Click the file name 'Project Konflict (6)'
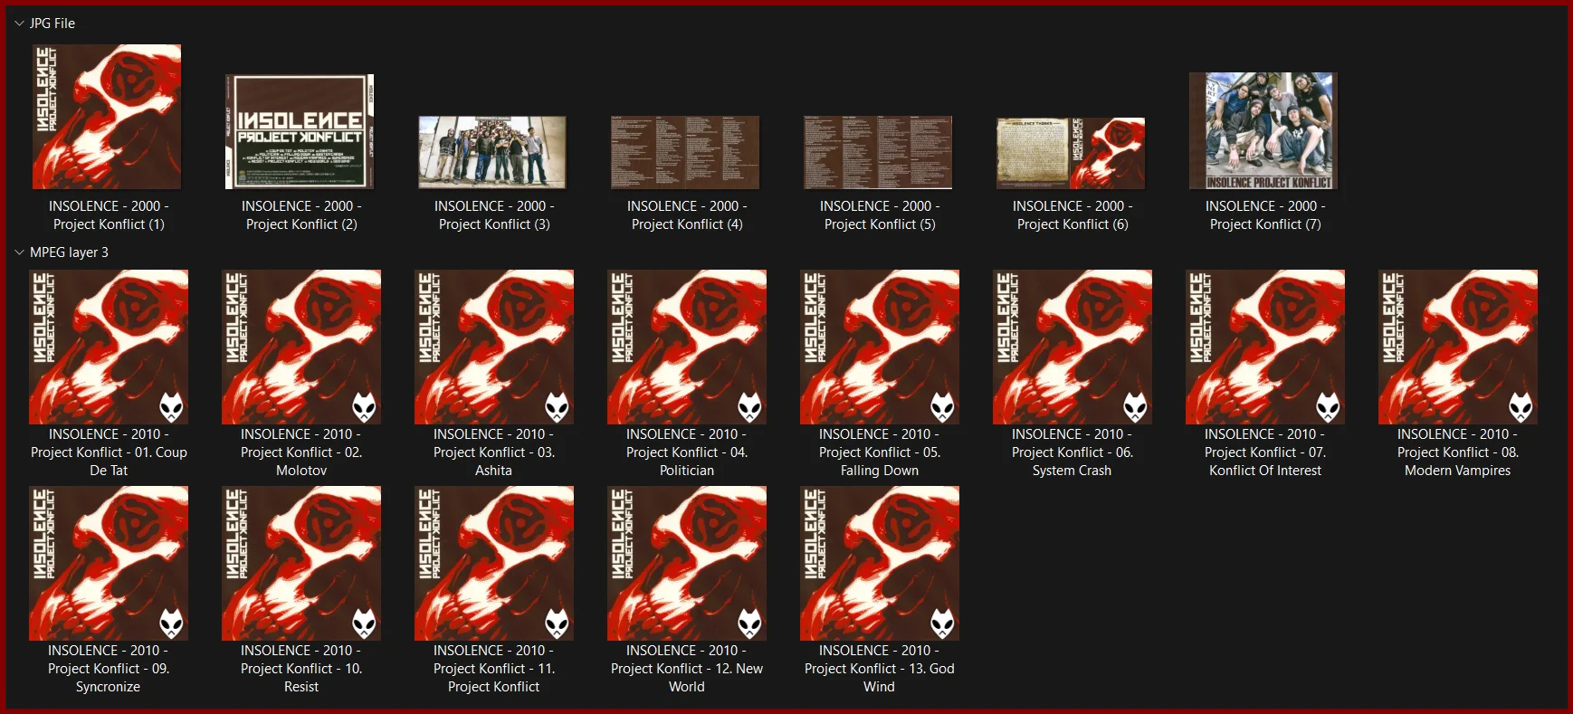This screenshot has width=1573, height=714. pos(1072,215)
